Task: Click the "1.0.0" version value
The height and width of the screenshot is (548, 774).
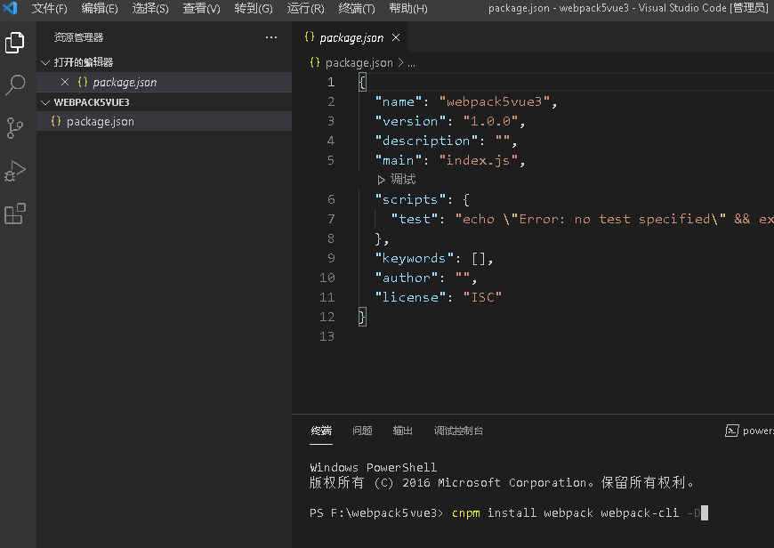Action: coord(490,121)
